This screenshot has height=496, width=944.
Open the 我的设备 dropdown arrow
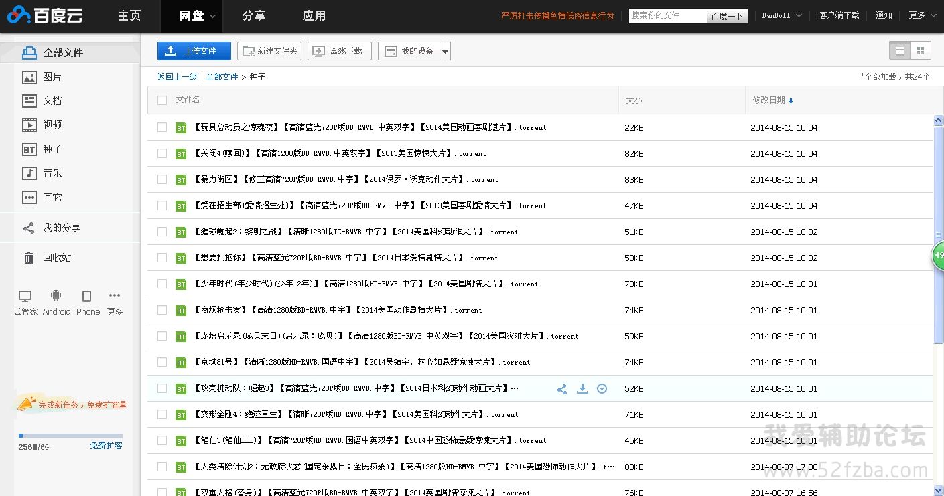pos(445,51)
